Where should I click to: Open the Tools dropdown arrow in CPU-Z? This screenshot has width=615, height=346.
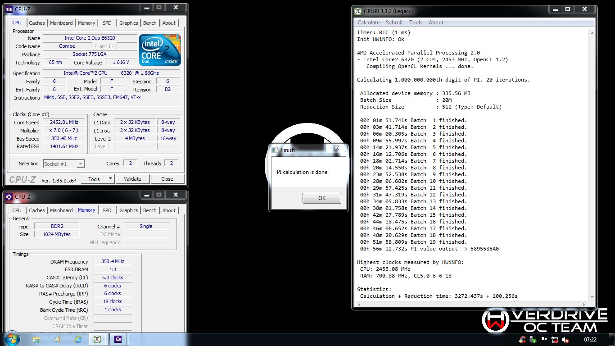point(110,179)
